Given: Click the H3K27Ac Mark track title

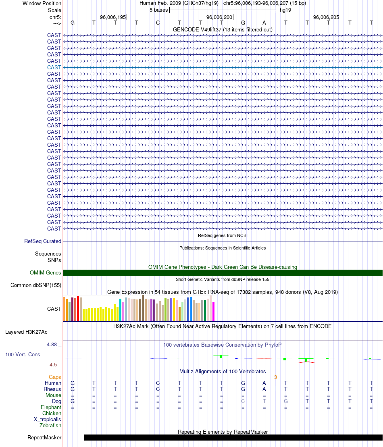Looking at the screenshot, I should [223, 326].
